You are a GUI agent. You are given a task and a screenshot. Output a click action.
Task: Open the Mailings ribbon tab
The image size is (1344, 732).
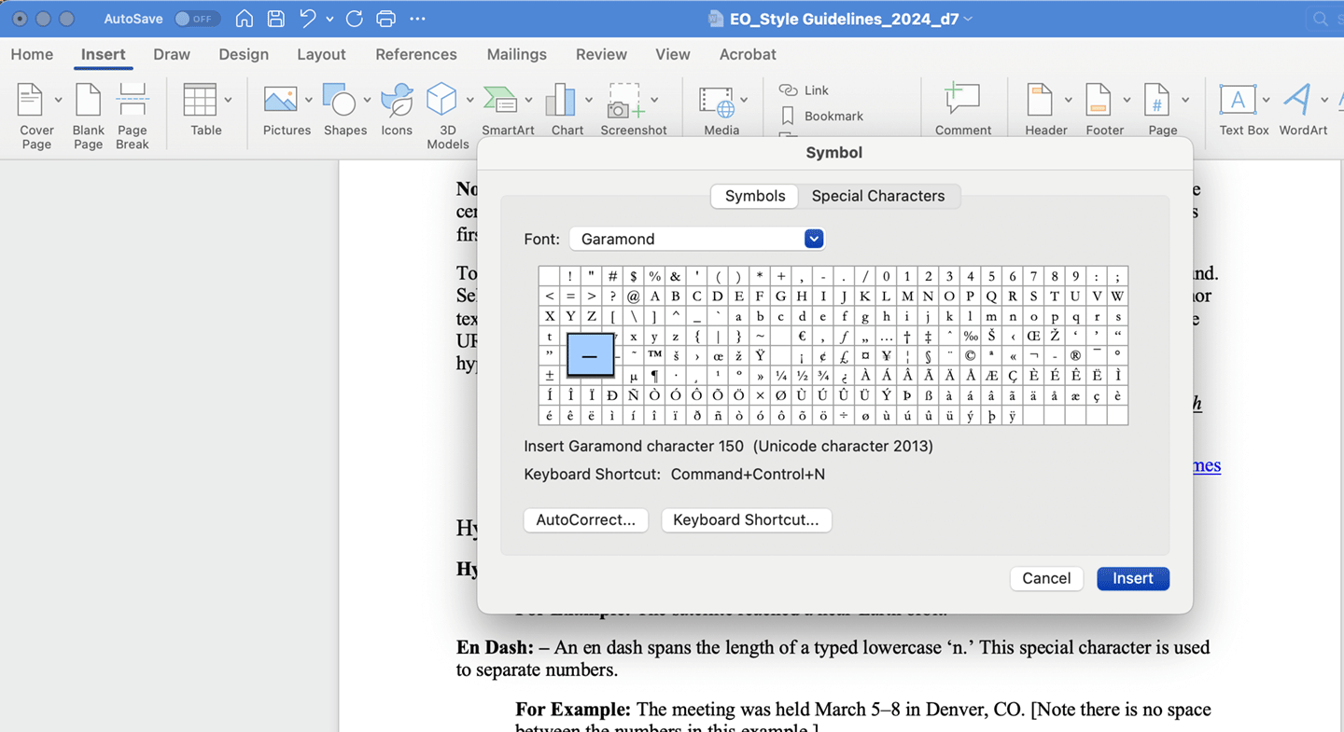[516, 54]
